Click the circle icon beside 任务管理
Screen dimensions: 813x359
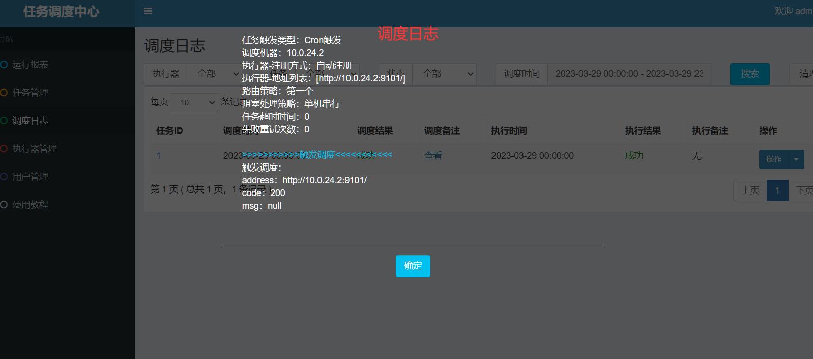coord(4,93)
